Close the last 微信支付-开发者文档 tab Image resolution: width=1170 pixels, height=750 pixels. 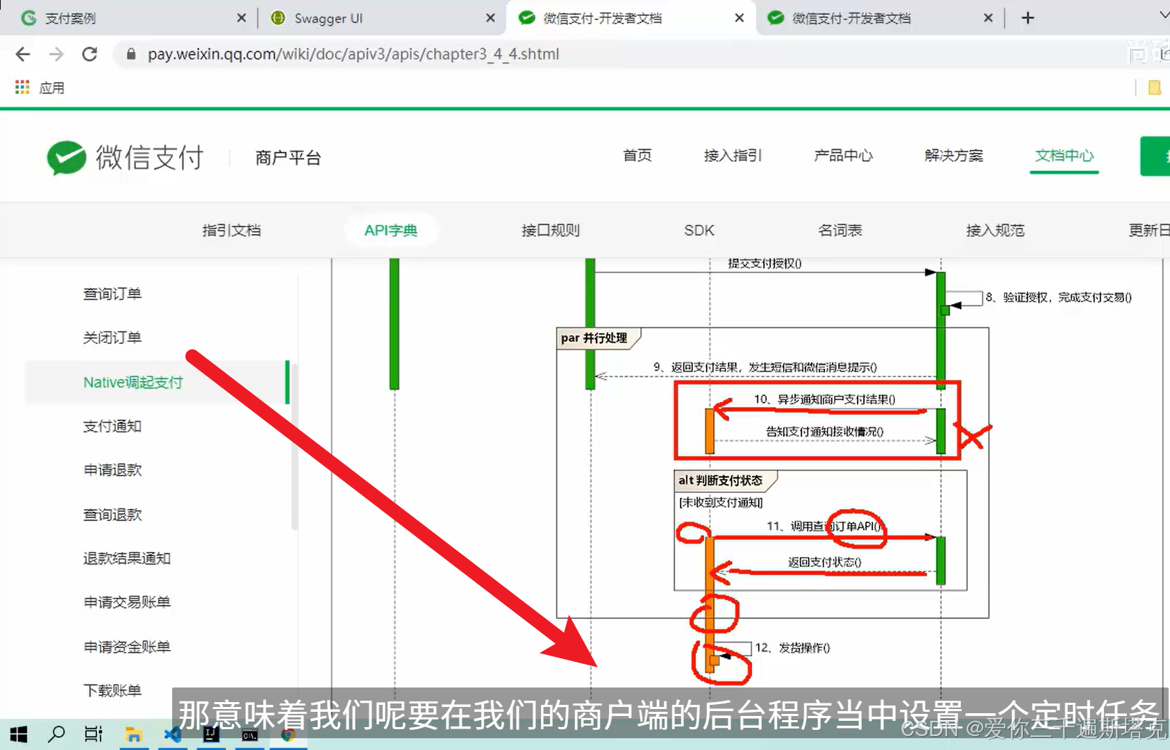point(988,18)
